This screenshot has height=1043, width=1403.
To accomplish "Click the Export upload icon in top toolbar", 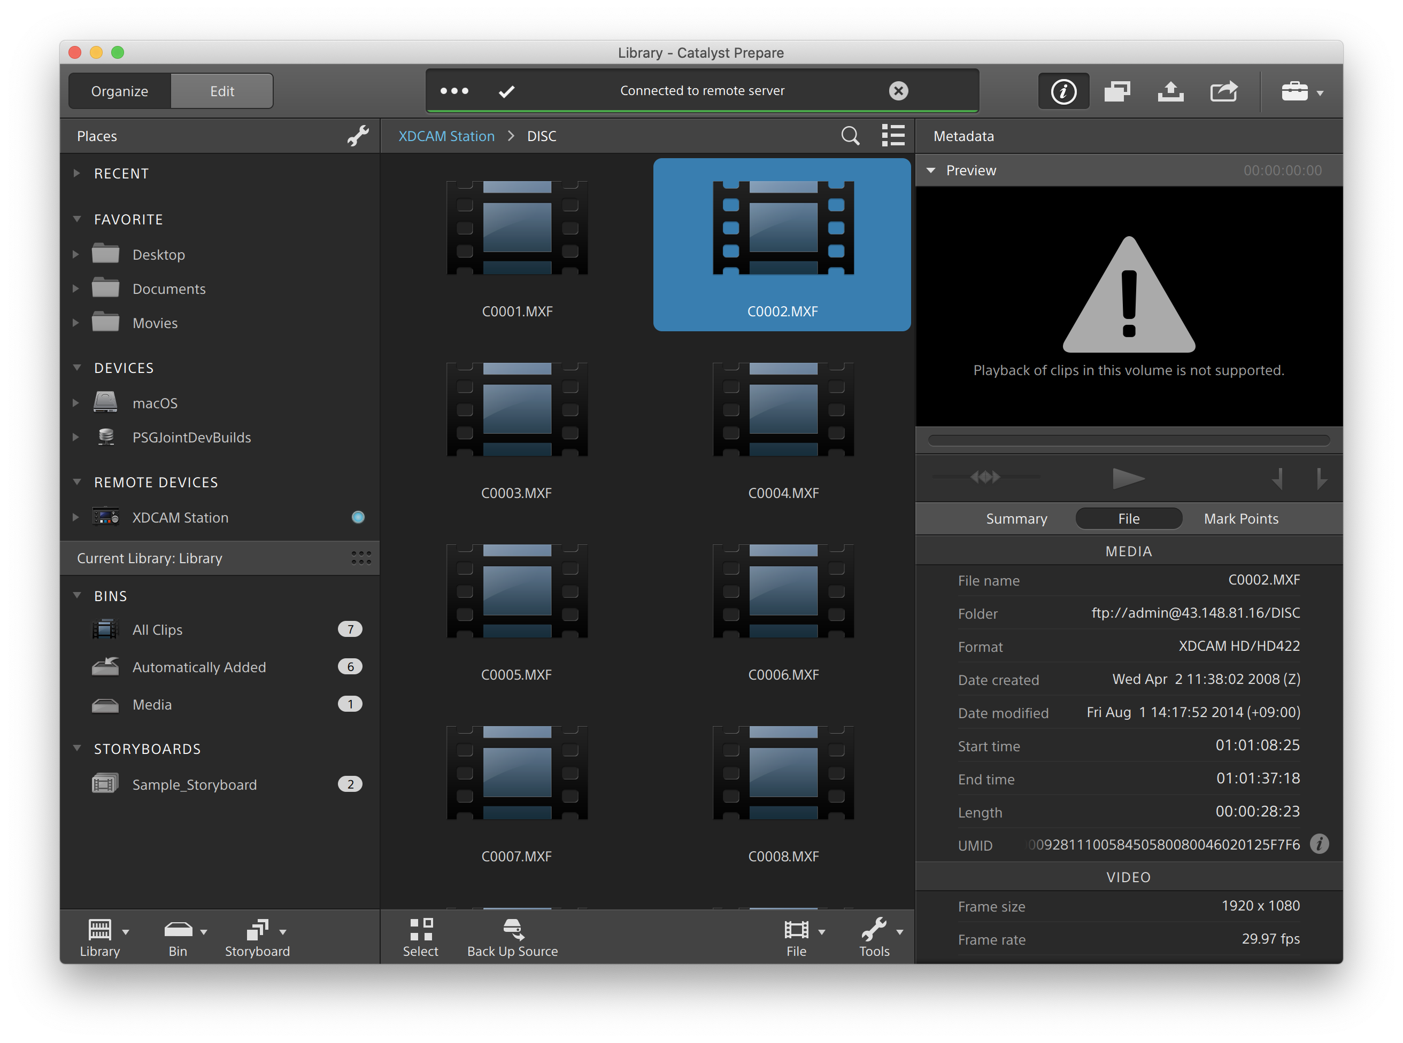I will (x=1170, y=91).
